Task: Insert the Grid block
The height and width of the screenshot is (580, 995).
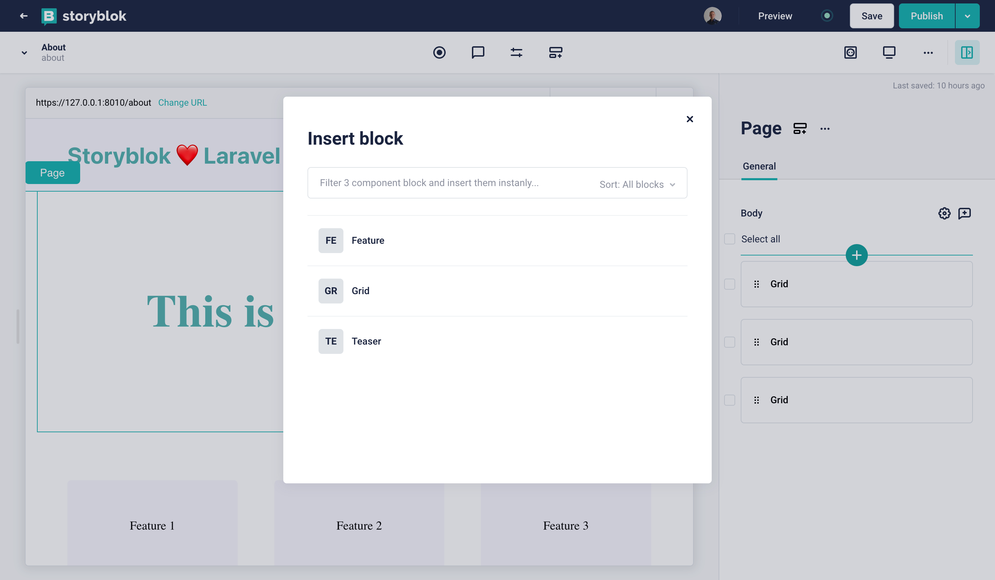Action: pyautogui.click(x=497, y=291)
